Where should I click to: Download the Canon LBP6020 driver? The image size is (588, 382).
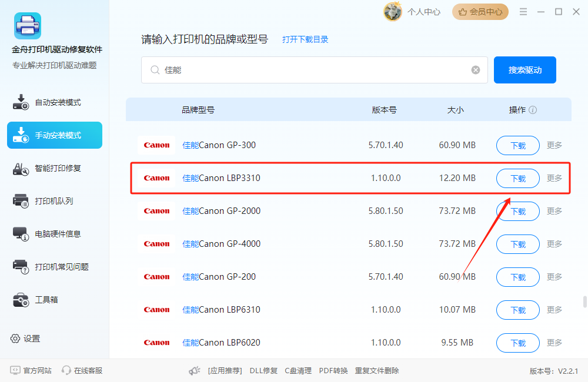tap(518, 343)
